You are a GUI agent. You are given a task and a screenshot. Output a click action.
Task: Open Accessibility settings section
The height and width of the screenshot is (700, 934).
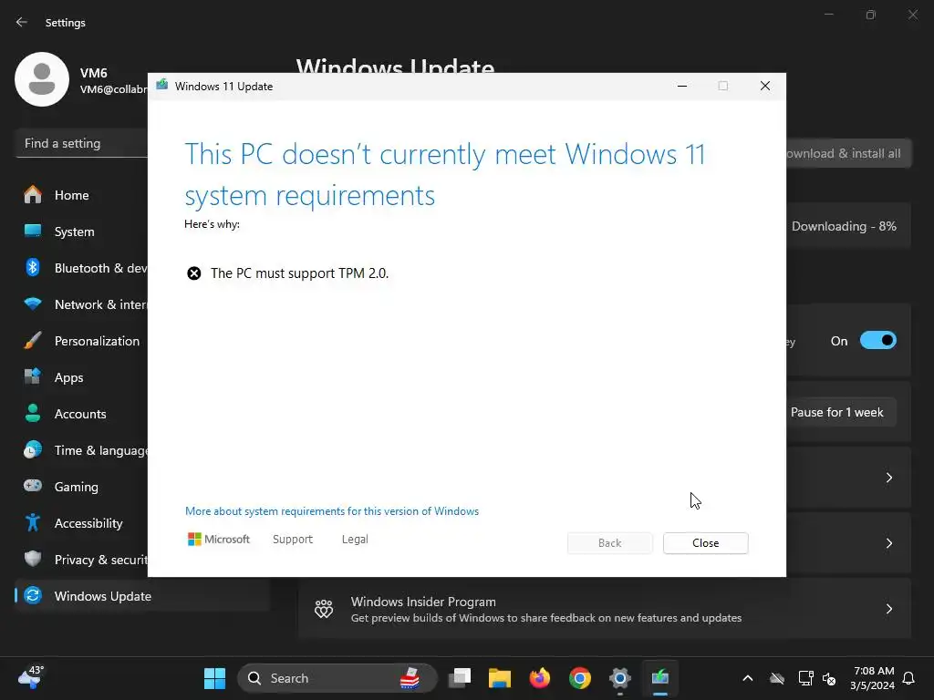[88, 522]
